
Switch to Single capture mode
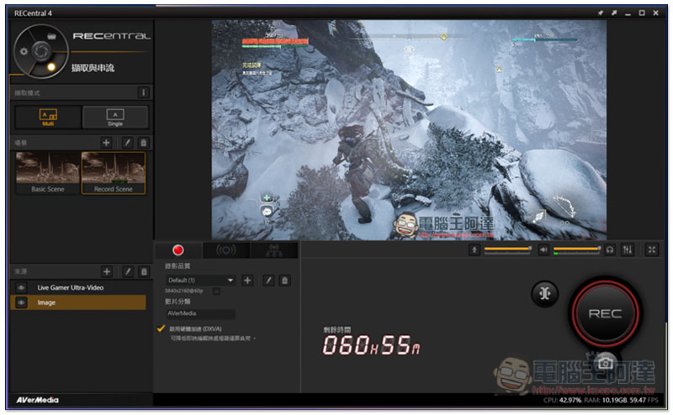pos(115,117)
